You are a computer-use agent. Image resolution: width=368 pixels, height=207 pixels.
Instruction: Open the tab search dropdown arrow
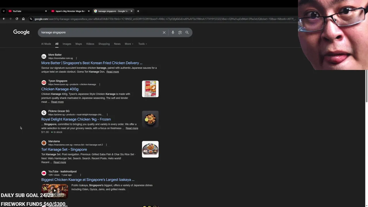click(x=3, y=11)
